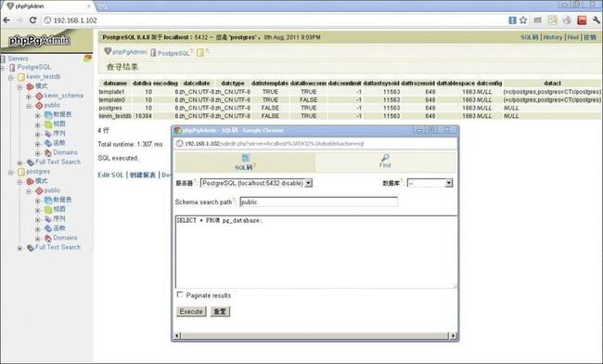Click the PostgreSQL server icon in the tree
This screenshot has width=603, height=364.
(12, 68)
